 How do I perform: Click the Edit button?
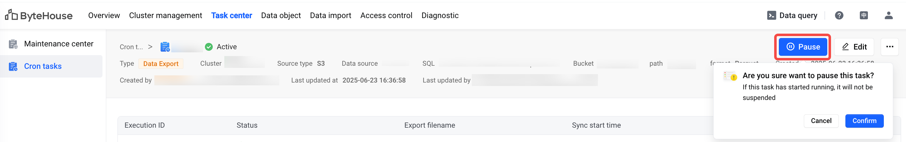(854, 47)
